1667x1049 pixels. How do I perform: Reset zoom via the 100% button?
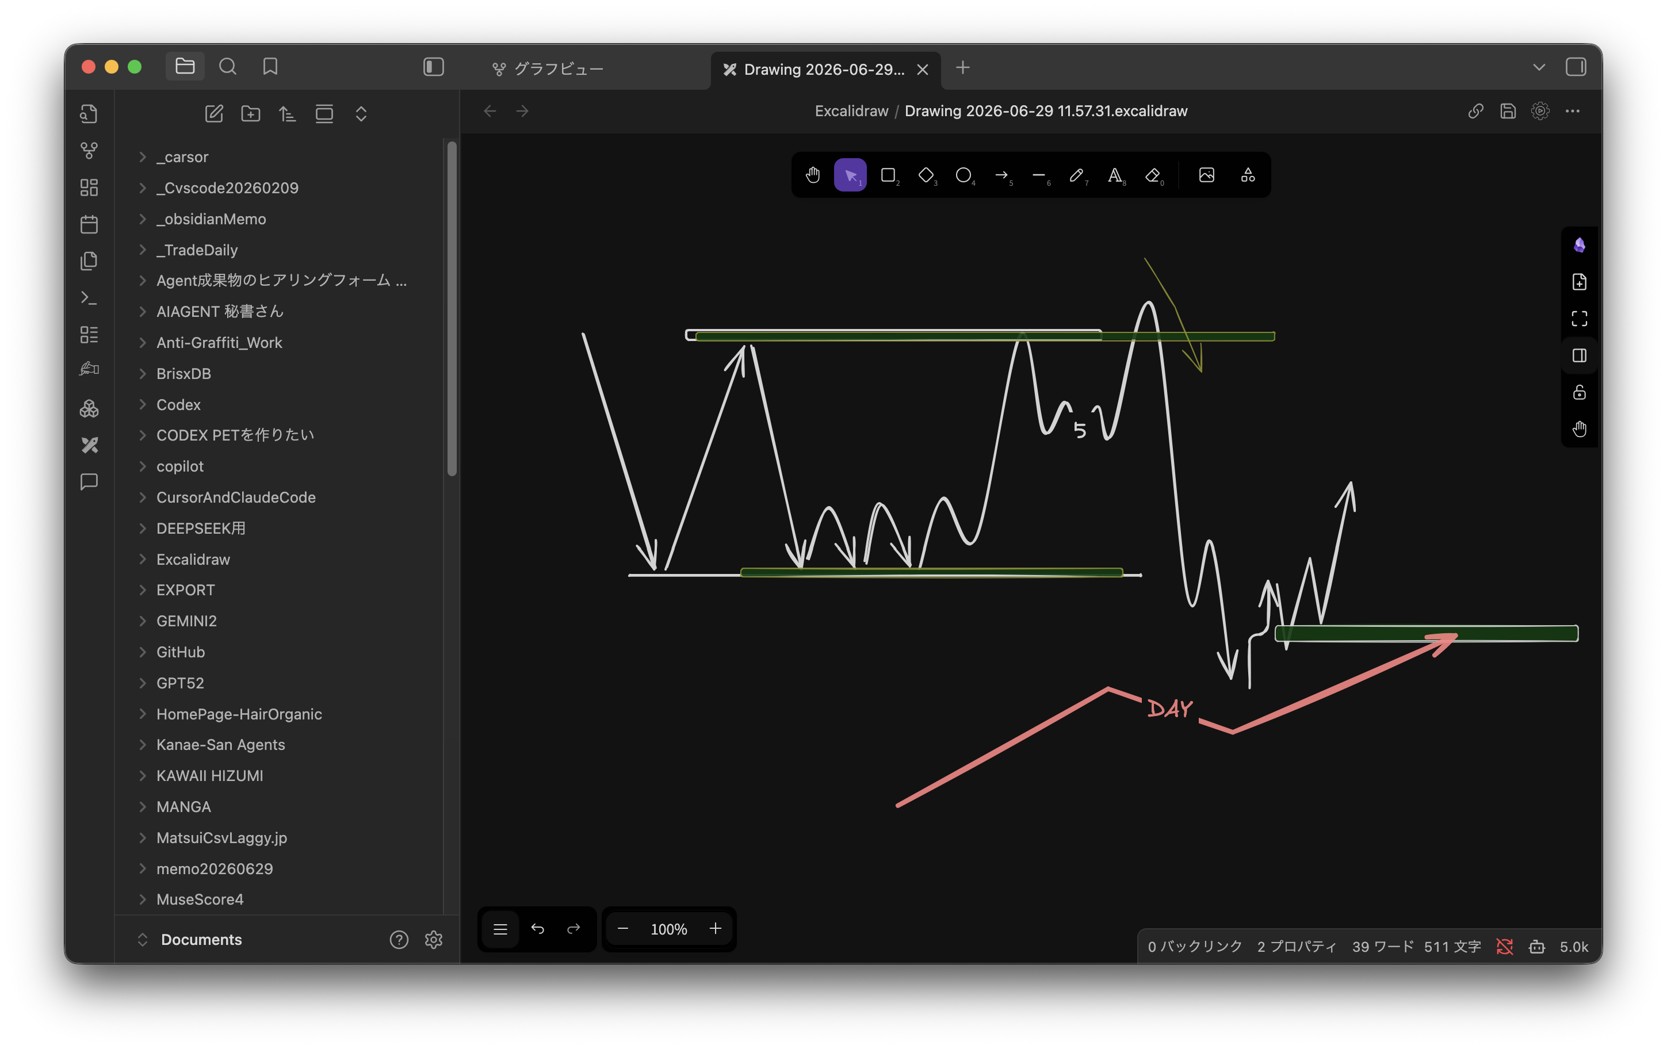click(x=669, y=929)
